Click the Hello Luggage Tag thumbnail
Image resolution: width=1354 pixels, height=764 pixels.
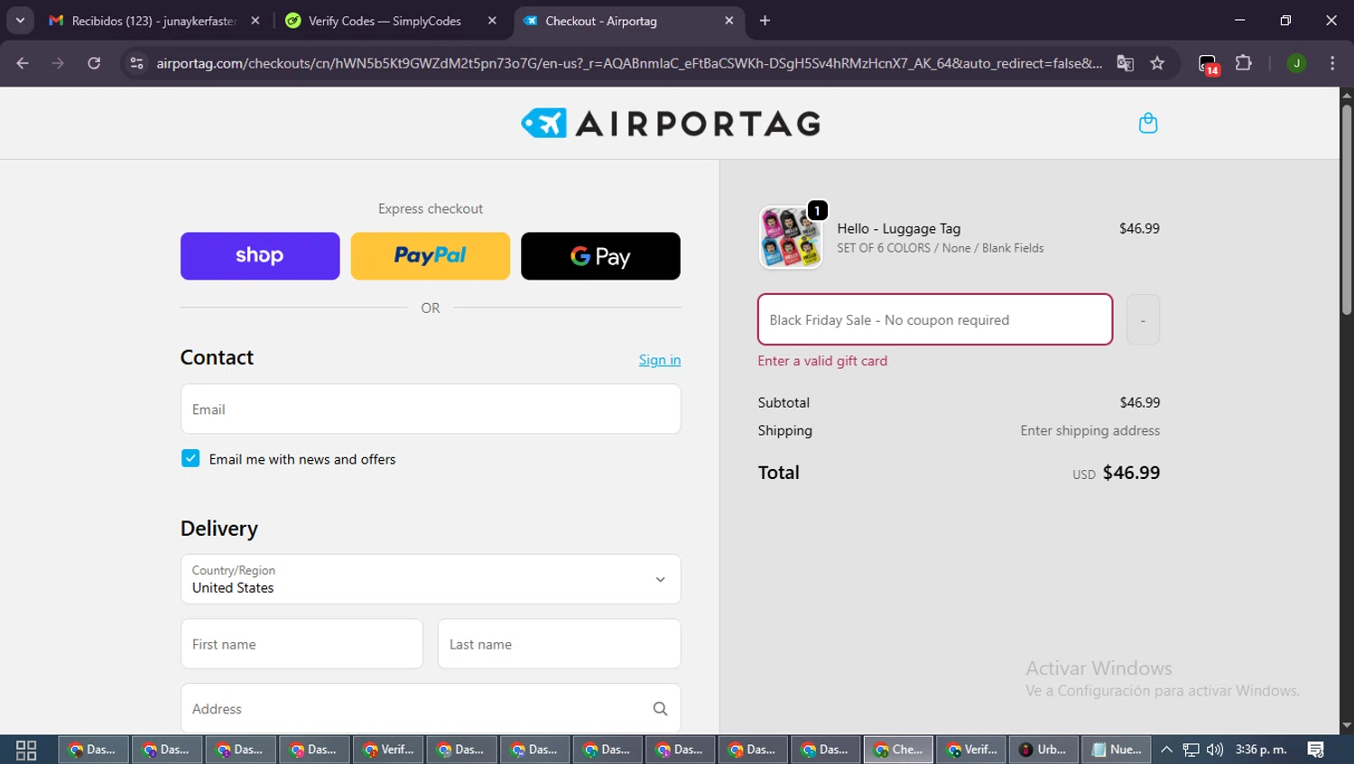[x=791, y=237]
